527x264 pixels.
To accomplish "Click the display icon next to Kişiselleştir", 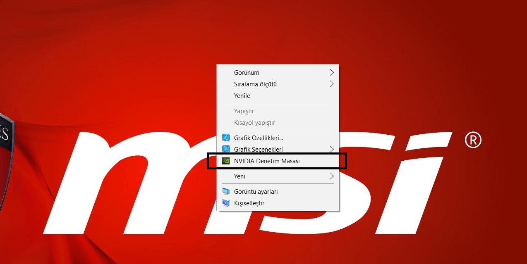I will point(226,203).
